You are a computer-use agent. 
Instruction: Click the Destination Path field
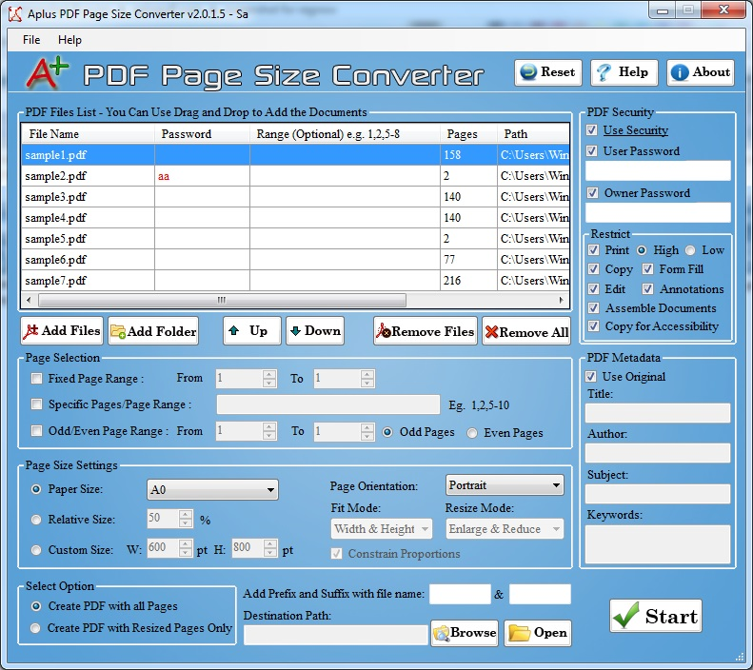(x=336, y=635)
